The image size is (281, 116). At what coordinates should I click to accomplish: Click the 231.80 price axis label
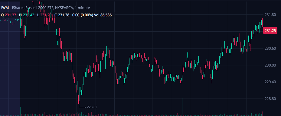click(270, 15)
